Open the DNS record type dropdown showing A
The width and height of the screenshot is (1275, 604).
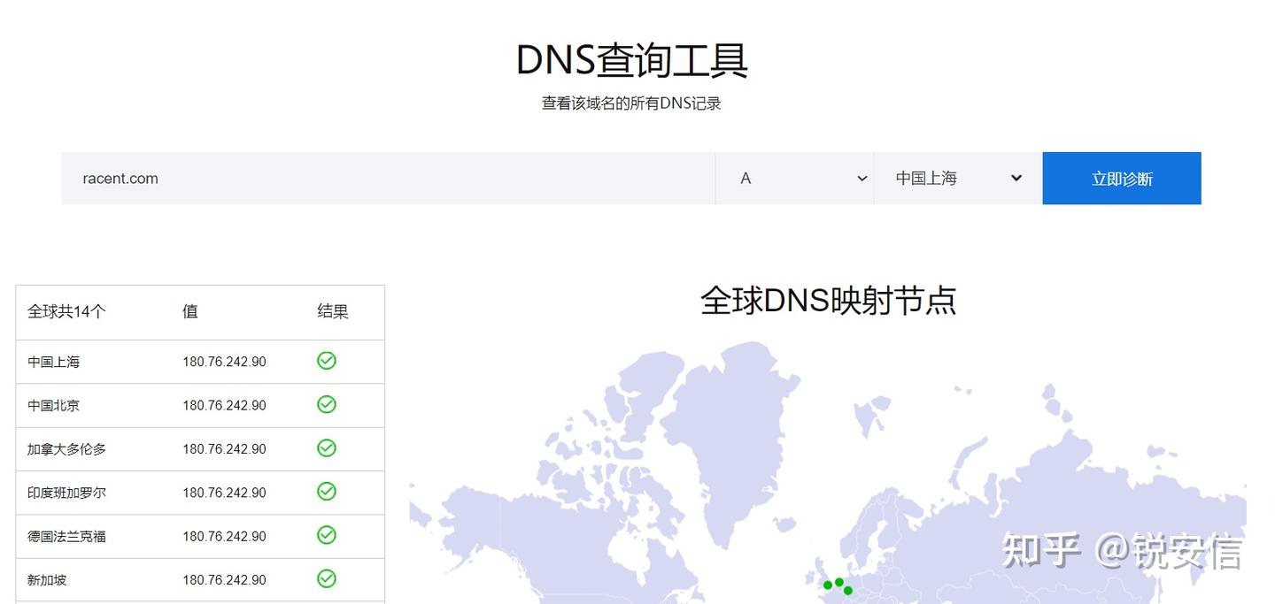795,178
